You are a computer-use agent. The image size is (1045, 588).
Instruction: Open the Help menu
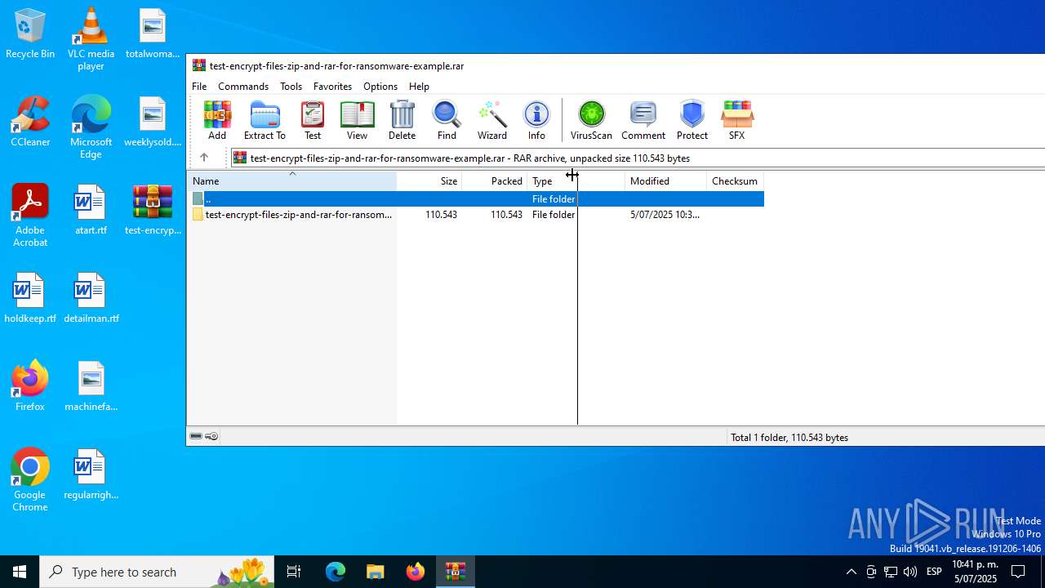[x=419, y=86]
